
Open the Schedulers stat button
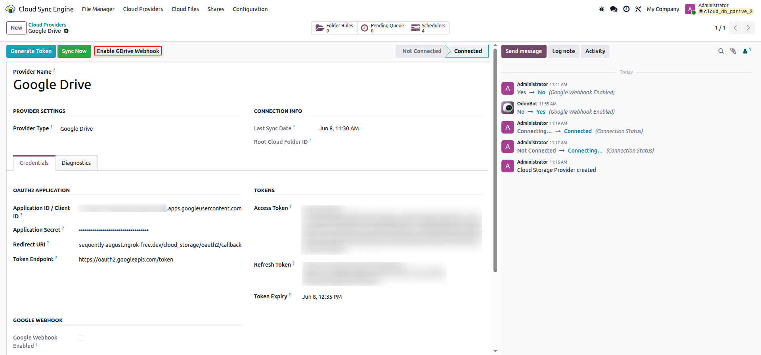[428, 28]
